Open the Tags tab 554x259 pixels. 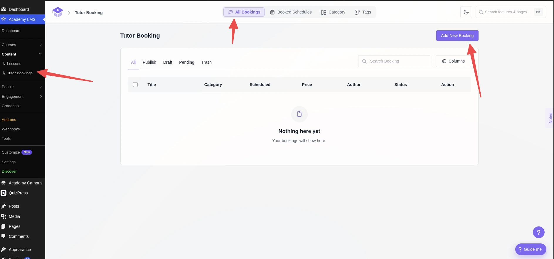[363, 12]
